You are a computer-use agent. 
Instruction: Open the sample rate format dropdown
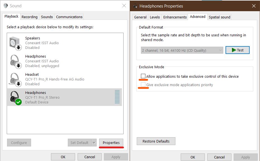click(x=182, y=50)
